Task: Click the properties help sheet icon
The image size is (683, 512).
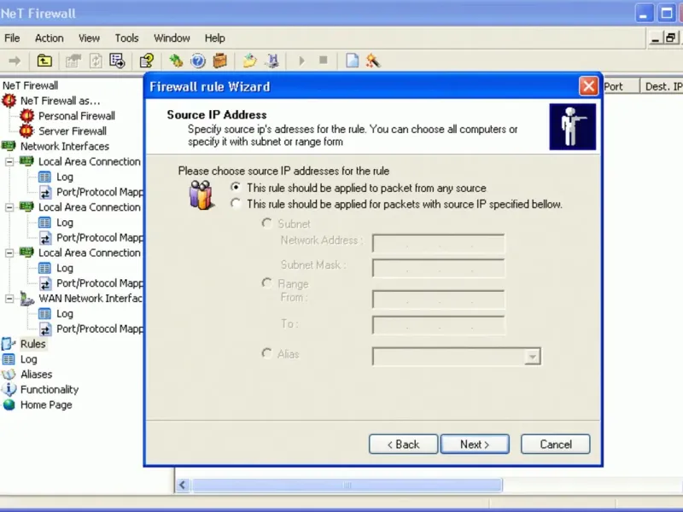Action: pos(147,61)
